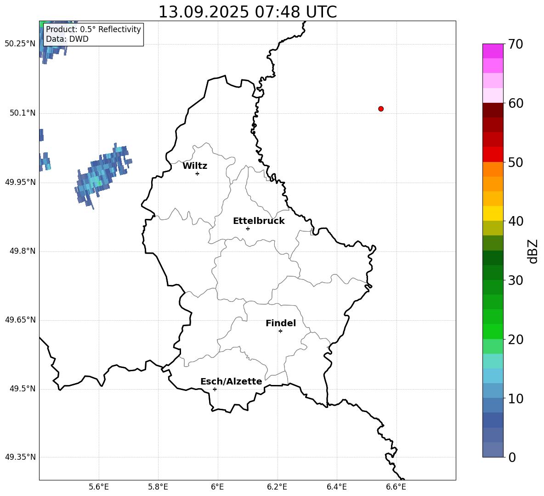
Task: Click the 50.1°N latitude label
Action: pos(23,113)
